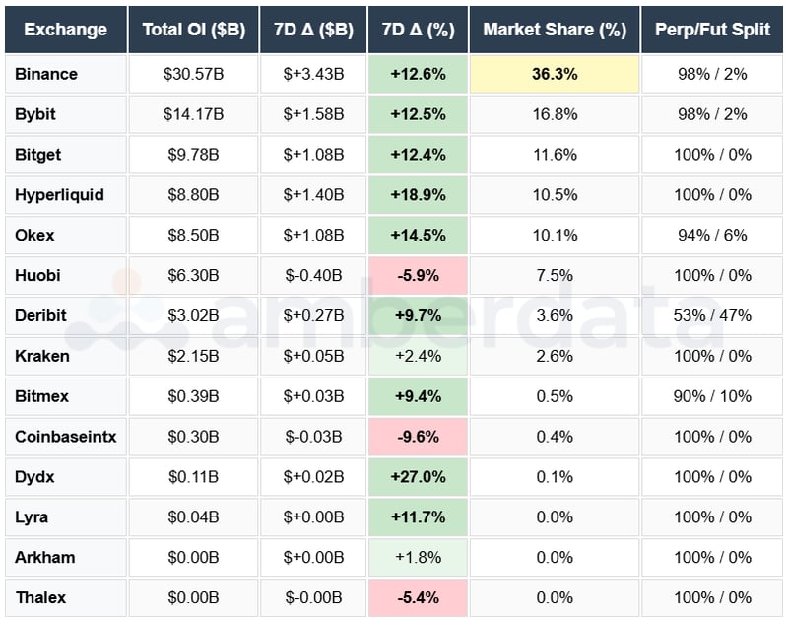Screen dimensions: 788x619
Task: Click Okex's $+1.08B weekly change value
Action: [x=312, y=235]
